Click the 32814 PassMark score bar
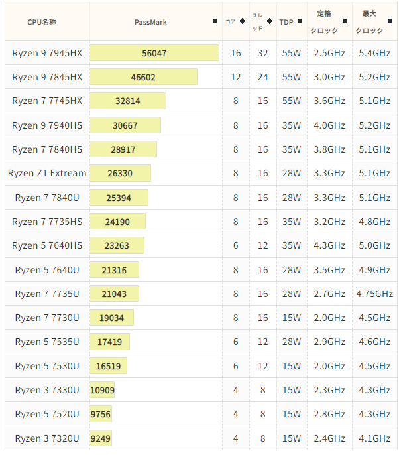 click(x=128, y=101)
